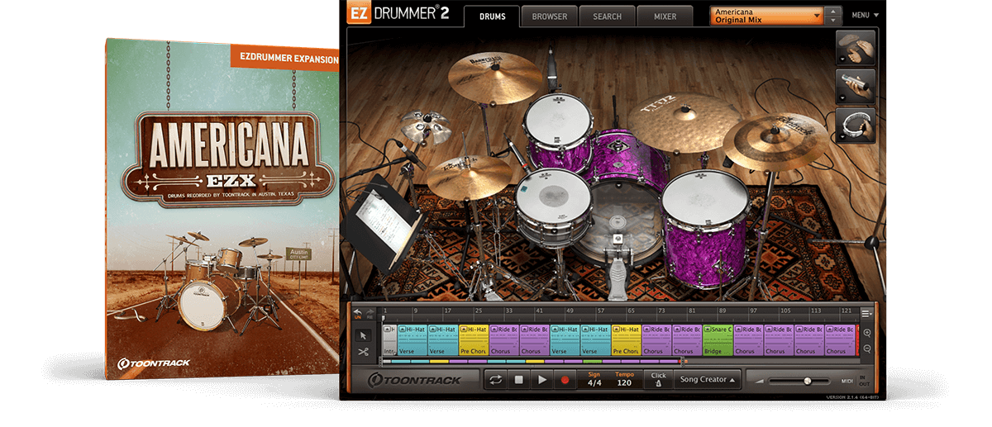Step to the next preset with the down arrow
This screenshot has width=992, height=427.
833,21
